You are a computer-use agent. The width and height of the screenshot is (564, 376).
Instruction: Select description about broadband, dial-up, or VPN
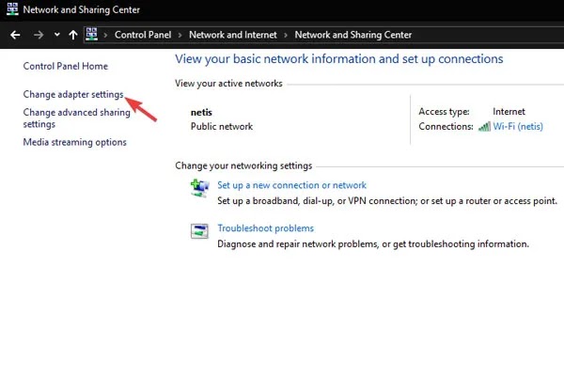pyautogui.click(x=387, y=201)
